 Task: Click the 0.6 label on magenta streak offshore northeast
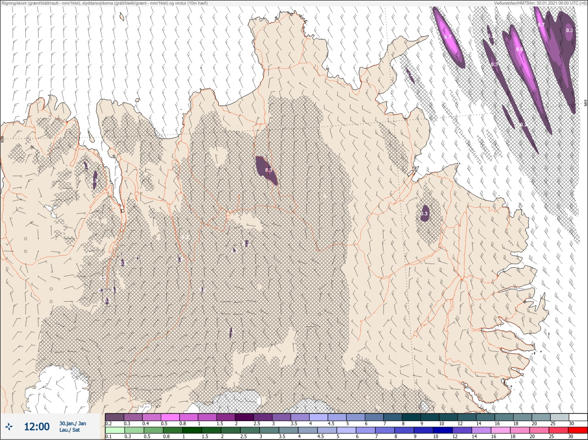pyautogui.click(x=519, y=50)
